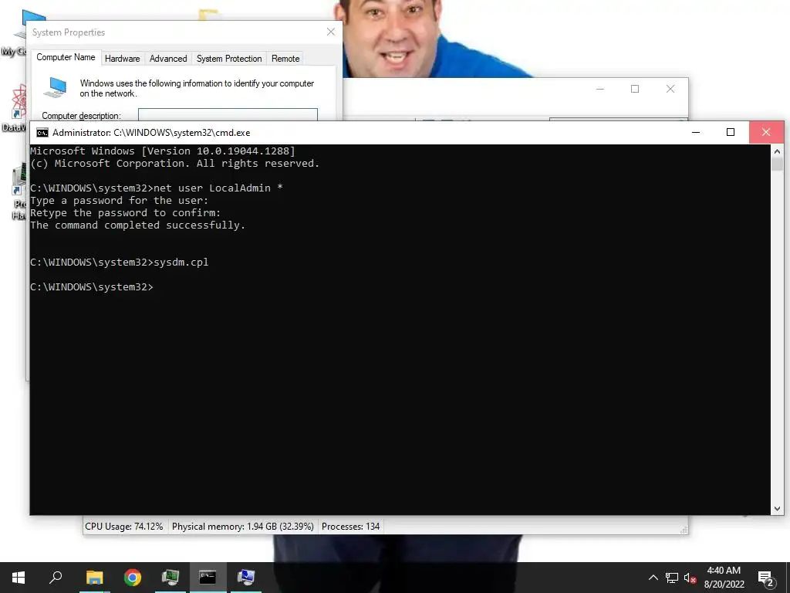The width and height of the screenshot is (790, 593).
Task: Click the System Properties window title
Action: click(x=69, y=32)
